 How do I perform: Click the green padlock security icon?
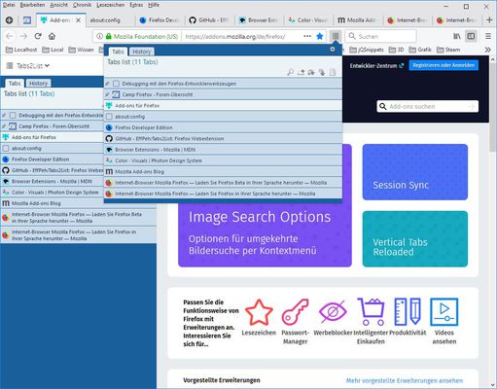click(109, 36)
